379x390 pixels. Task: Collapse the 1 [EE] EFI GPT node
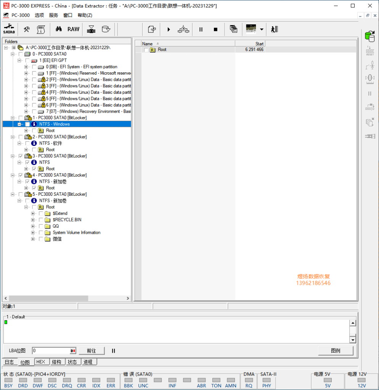(x=19, y=61)
